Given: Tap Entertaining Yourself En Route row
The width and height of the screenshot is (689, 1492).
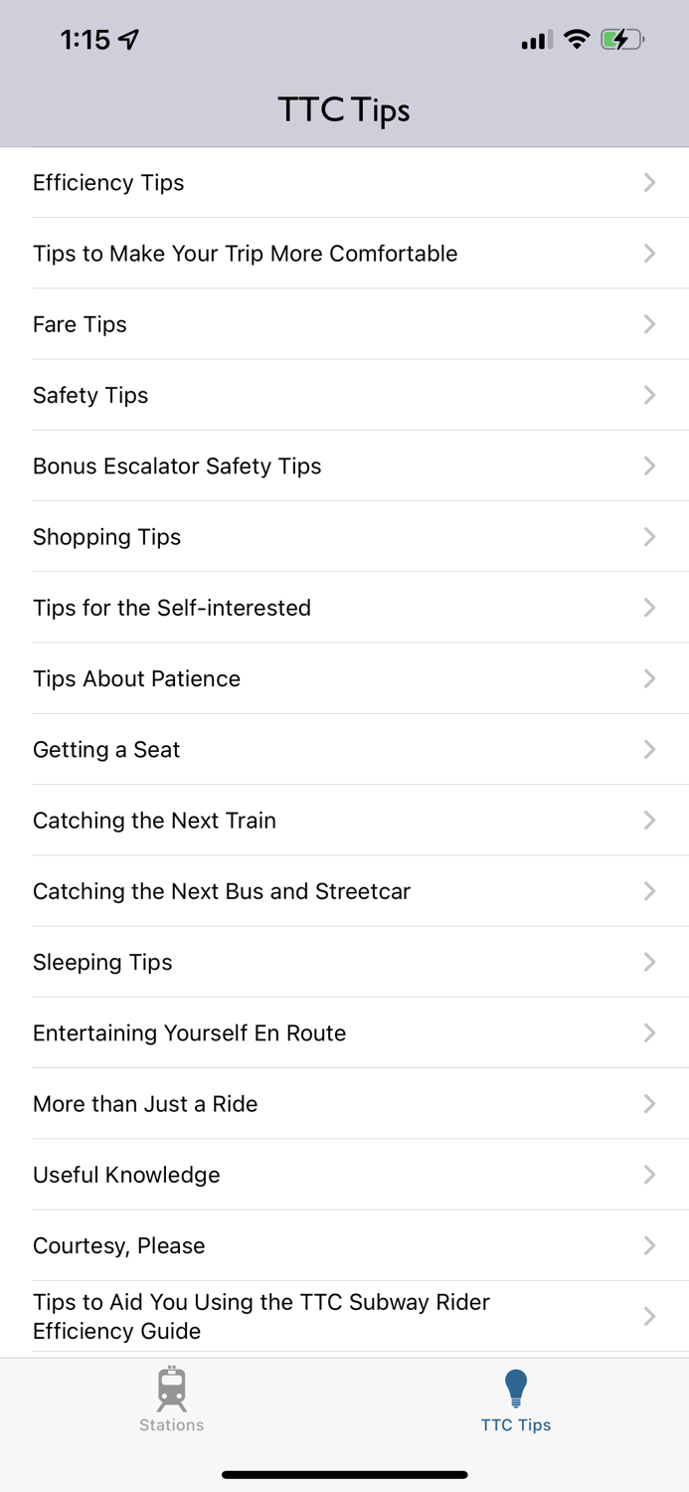Looking at the screenshot, I should click(344, 1032).
